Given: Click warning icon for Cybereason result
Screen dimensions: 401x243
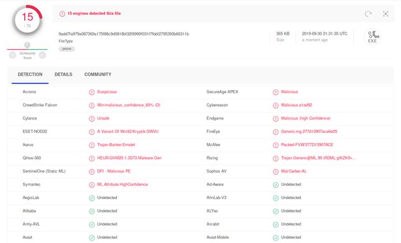Looking at the screenshot, I should (276, 106).
